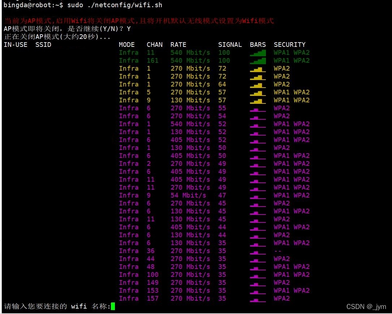
Task: Click the IN-USE column header
Action: pyautogui.click(x=16, y=45)
